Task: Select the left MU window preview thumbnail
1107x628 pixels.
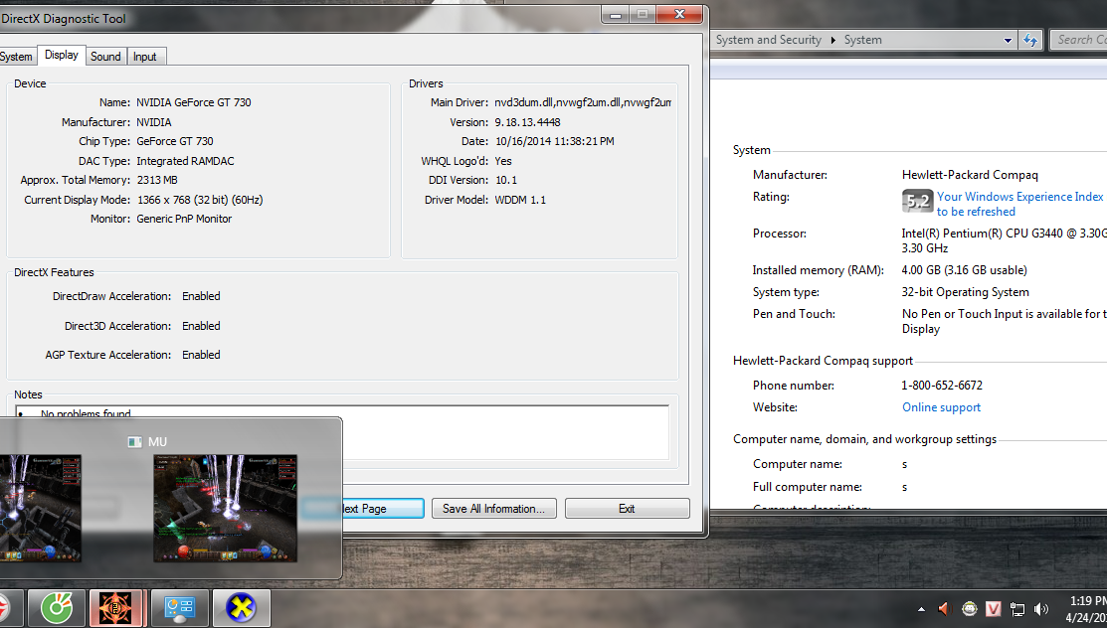Action: [x=40, y=508]
